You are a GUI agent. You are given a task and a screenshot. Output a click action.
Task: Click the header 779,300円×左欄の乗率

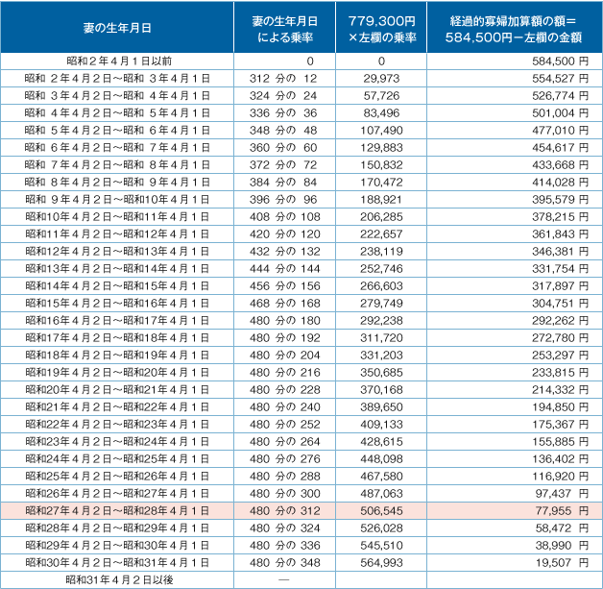click(x=381, y=29)
